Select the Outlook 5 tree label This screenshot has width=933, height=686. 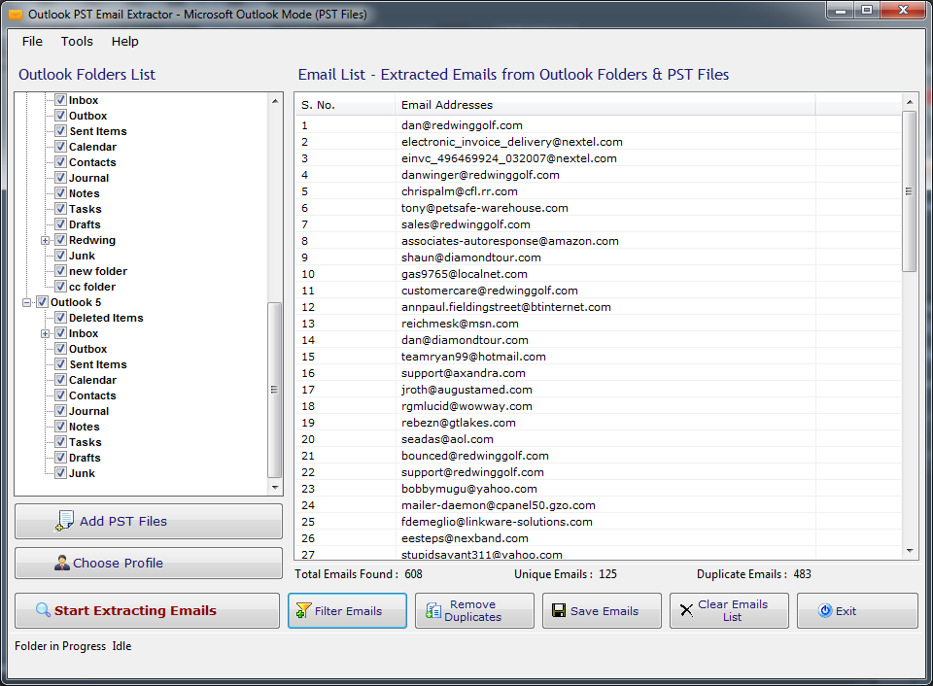[76, 302]
